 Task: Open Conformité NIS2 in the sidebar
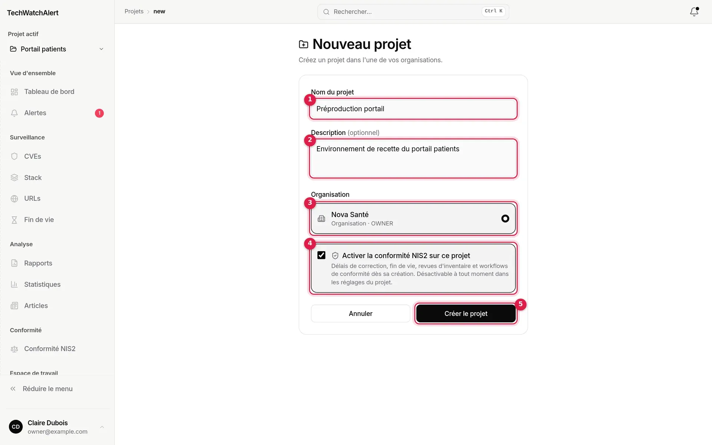tap(57, 349)
